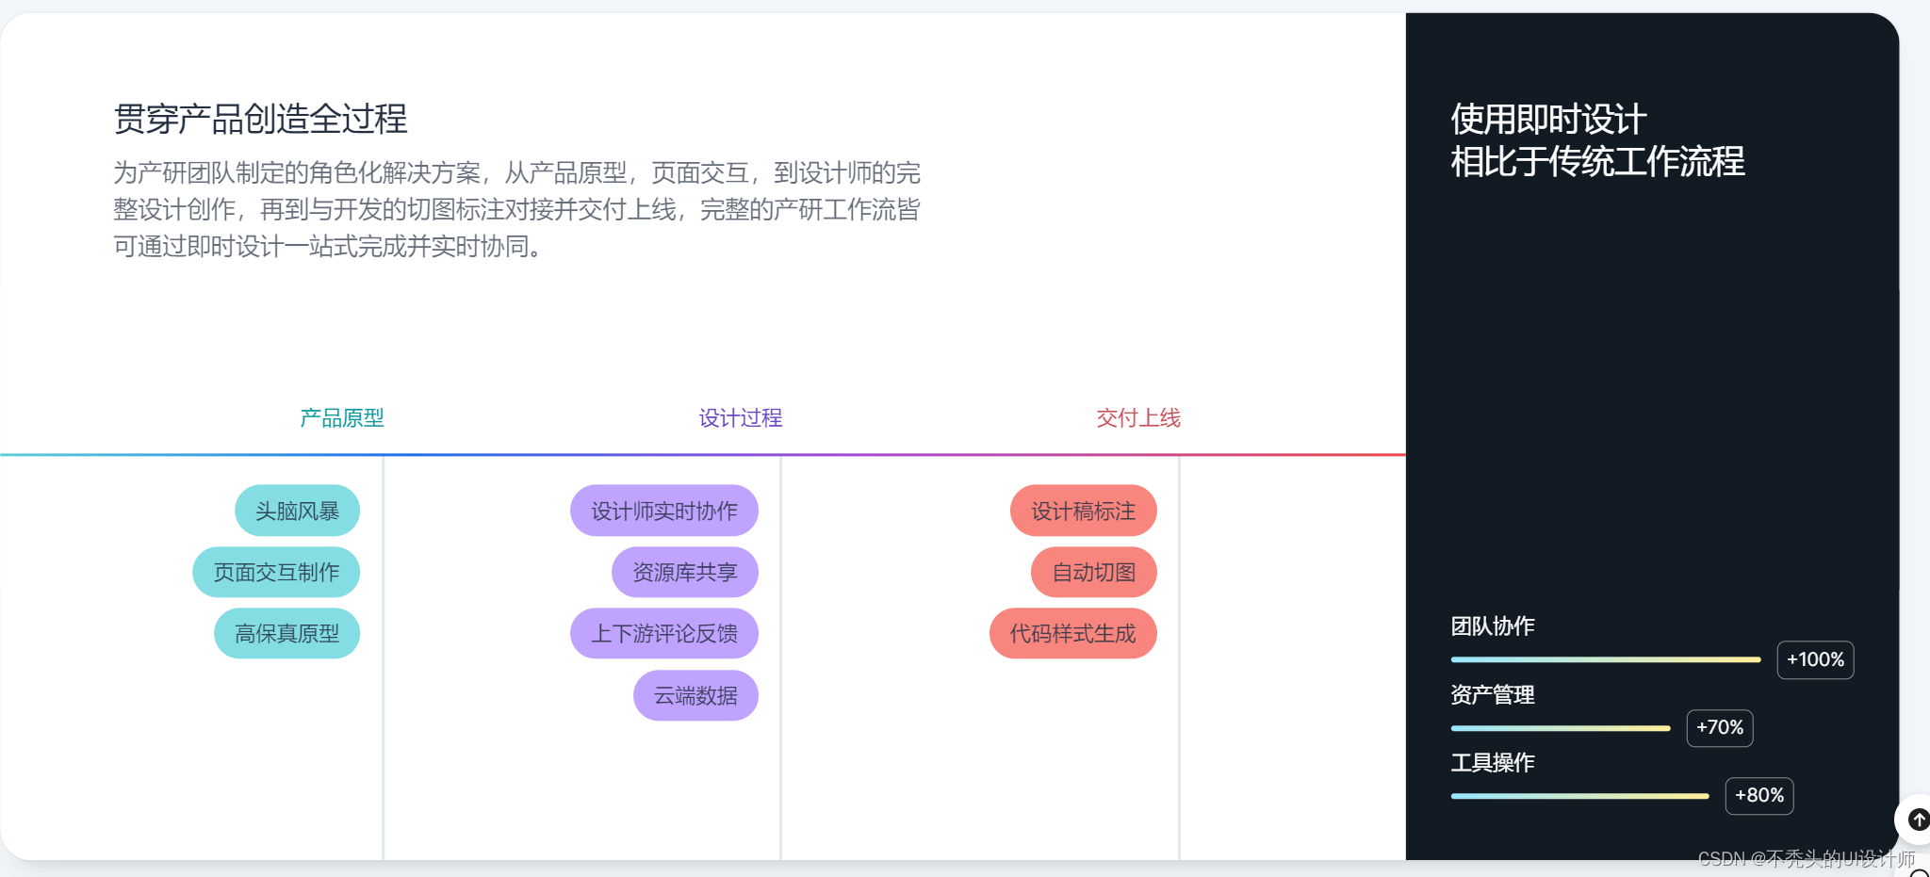Select the 自动切图 tag
1930x877 pixels.
(x=1094, y=572)
